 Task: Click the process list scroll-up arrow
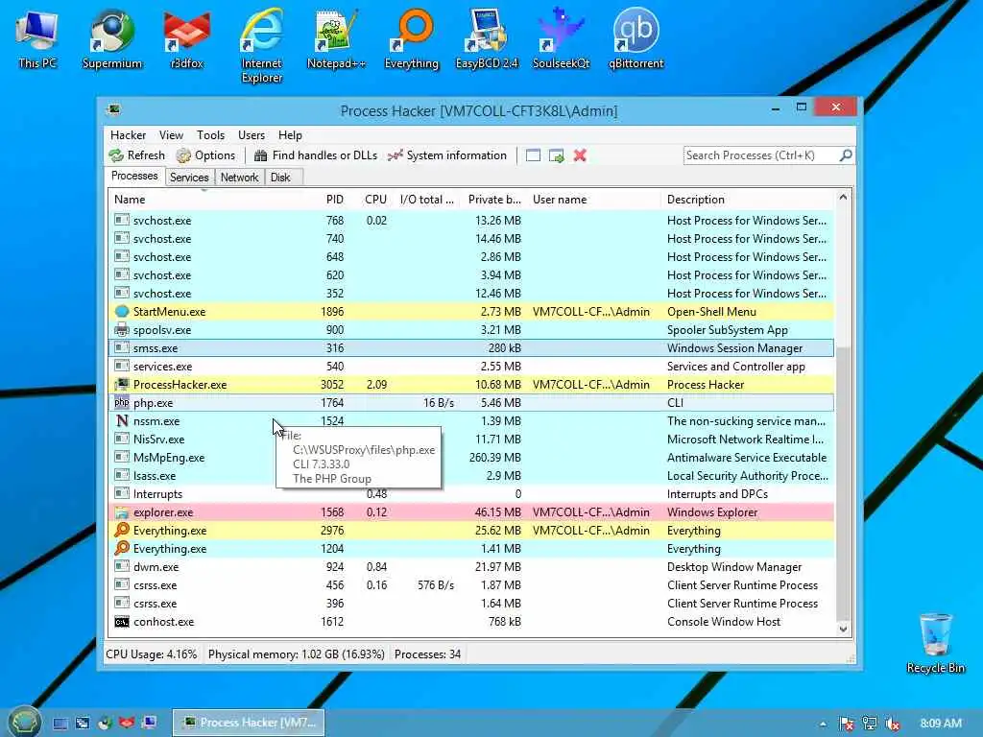point(843,198)
